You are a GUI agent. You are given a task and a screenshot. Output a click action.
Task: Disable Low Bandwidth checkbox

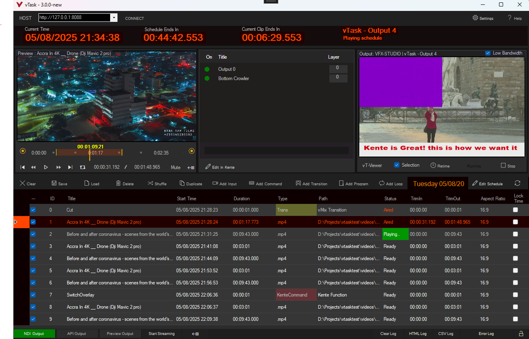(x=488, y=53)
